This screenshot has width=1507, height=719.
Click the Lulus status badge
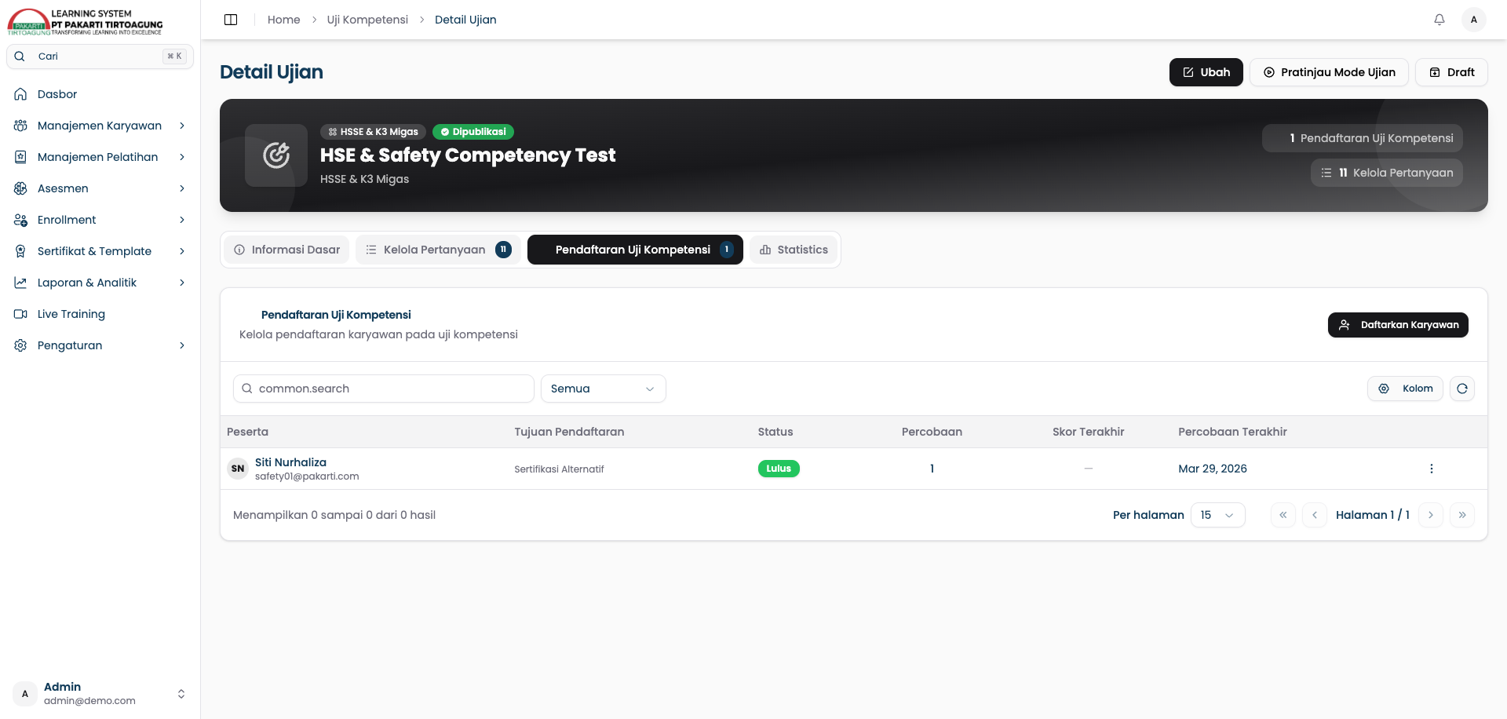pos(779,469)
